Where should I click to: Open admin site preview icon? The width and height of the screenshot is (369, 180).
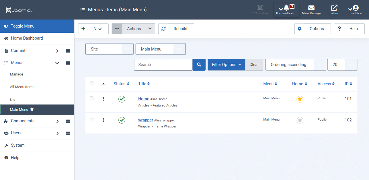(334, 10)
